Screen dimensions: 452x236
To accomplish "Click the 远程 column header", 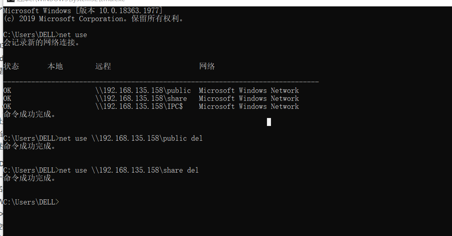I will pos(103,67).
